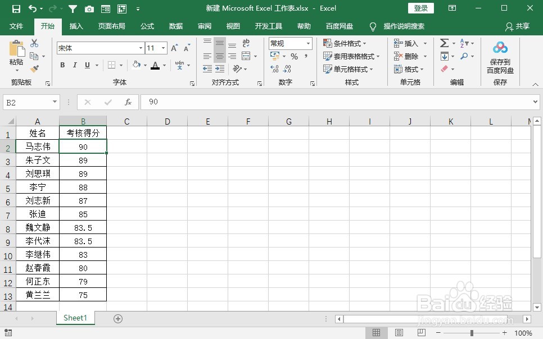Toggle align right
Image resolution: width=543 pixels, height=339 pixels.
pyautogui.click(x=232, y=56)
